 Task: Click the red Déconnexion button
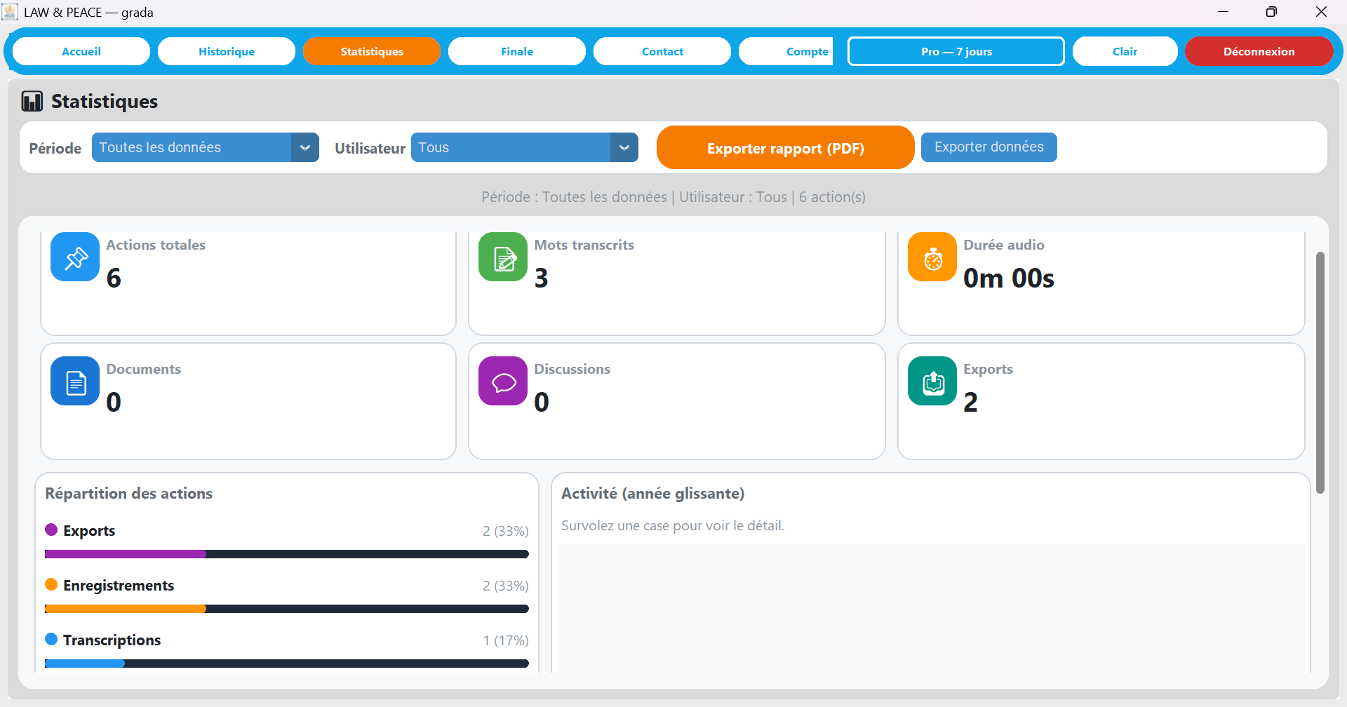(x=1259, y=51)
